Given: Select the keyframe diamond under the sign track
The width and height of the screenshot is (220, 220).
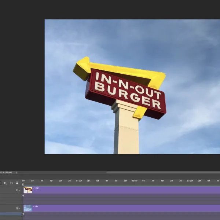Looking at the screenshot, I should (x=23, y=195).
